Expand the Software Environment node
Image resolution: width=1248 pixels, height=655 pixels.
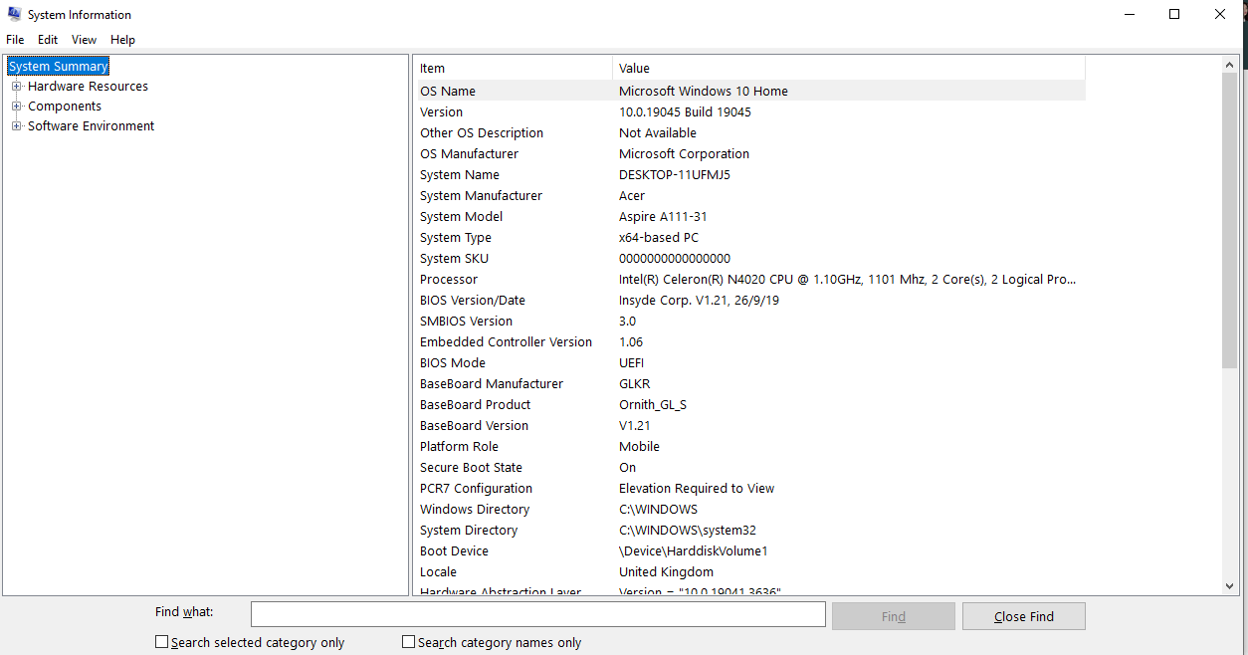coord(17,126)
